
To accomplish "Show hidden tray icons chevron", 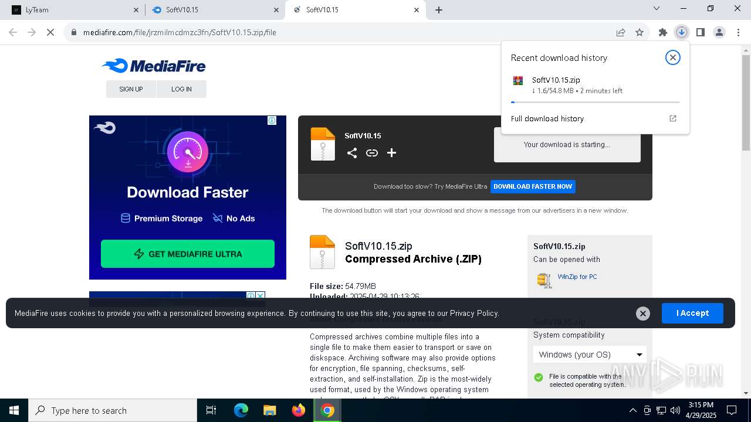I will 632,410.
